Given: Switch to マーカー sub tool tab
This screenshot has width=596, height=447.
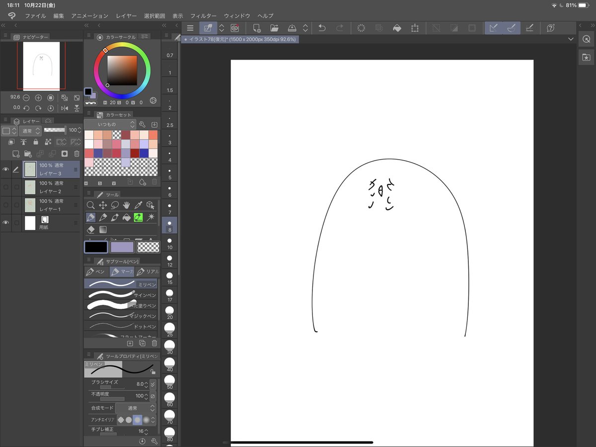Looking at the screenshot, I should point(122,272).
